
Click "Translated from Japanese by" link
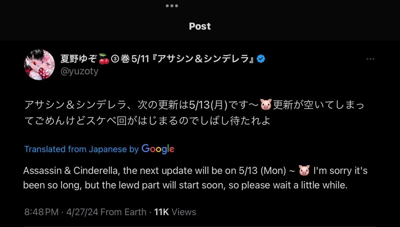tap(81, 149)
